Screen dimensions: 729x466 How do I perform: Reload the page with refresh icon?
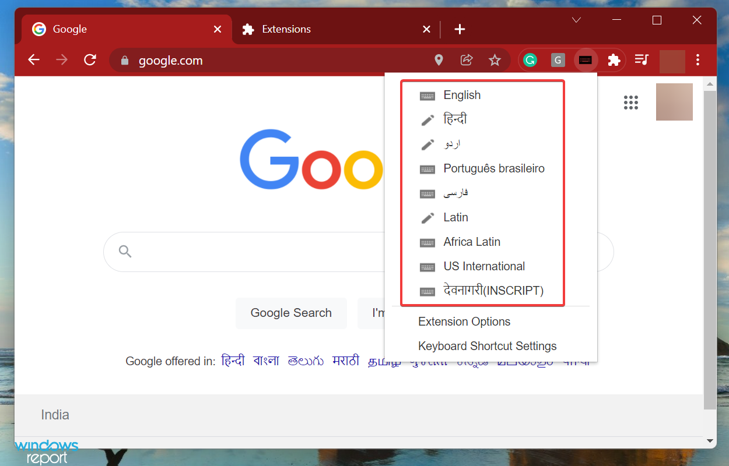(90, 60)
